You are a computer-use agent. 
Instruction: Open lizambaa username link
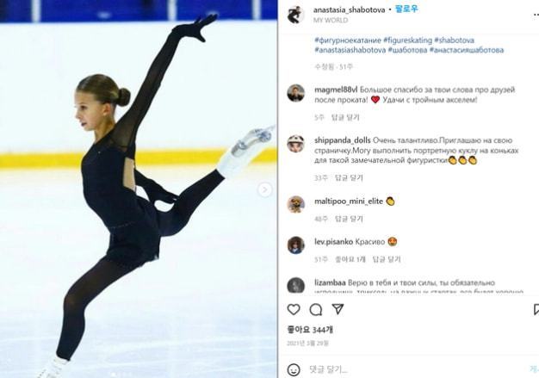pyautogui.click(x=330, y=282)
